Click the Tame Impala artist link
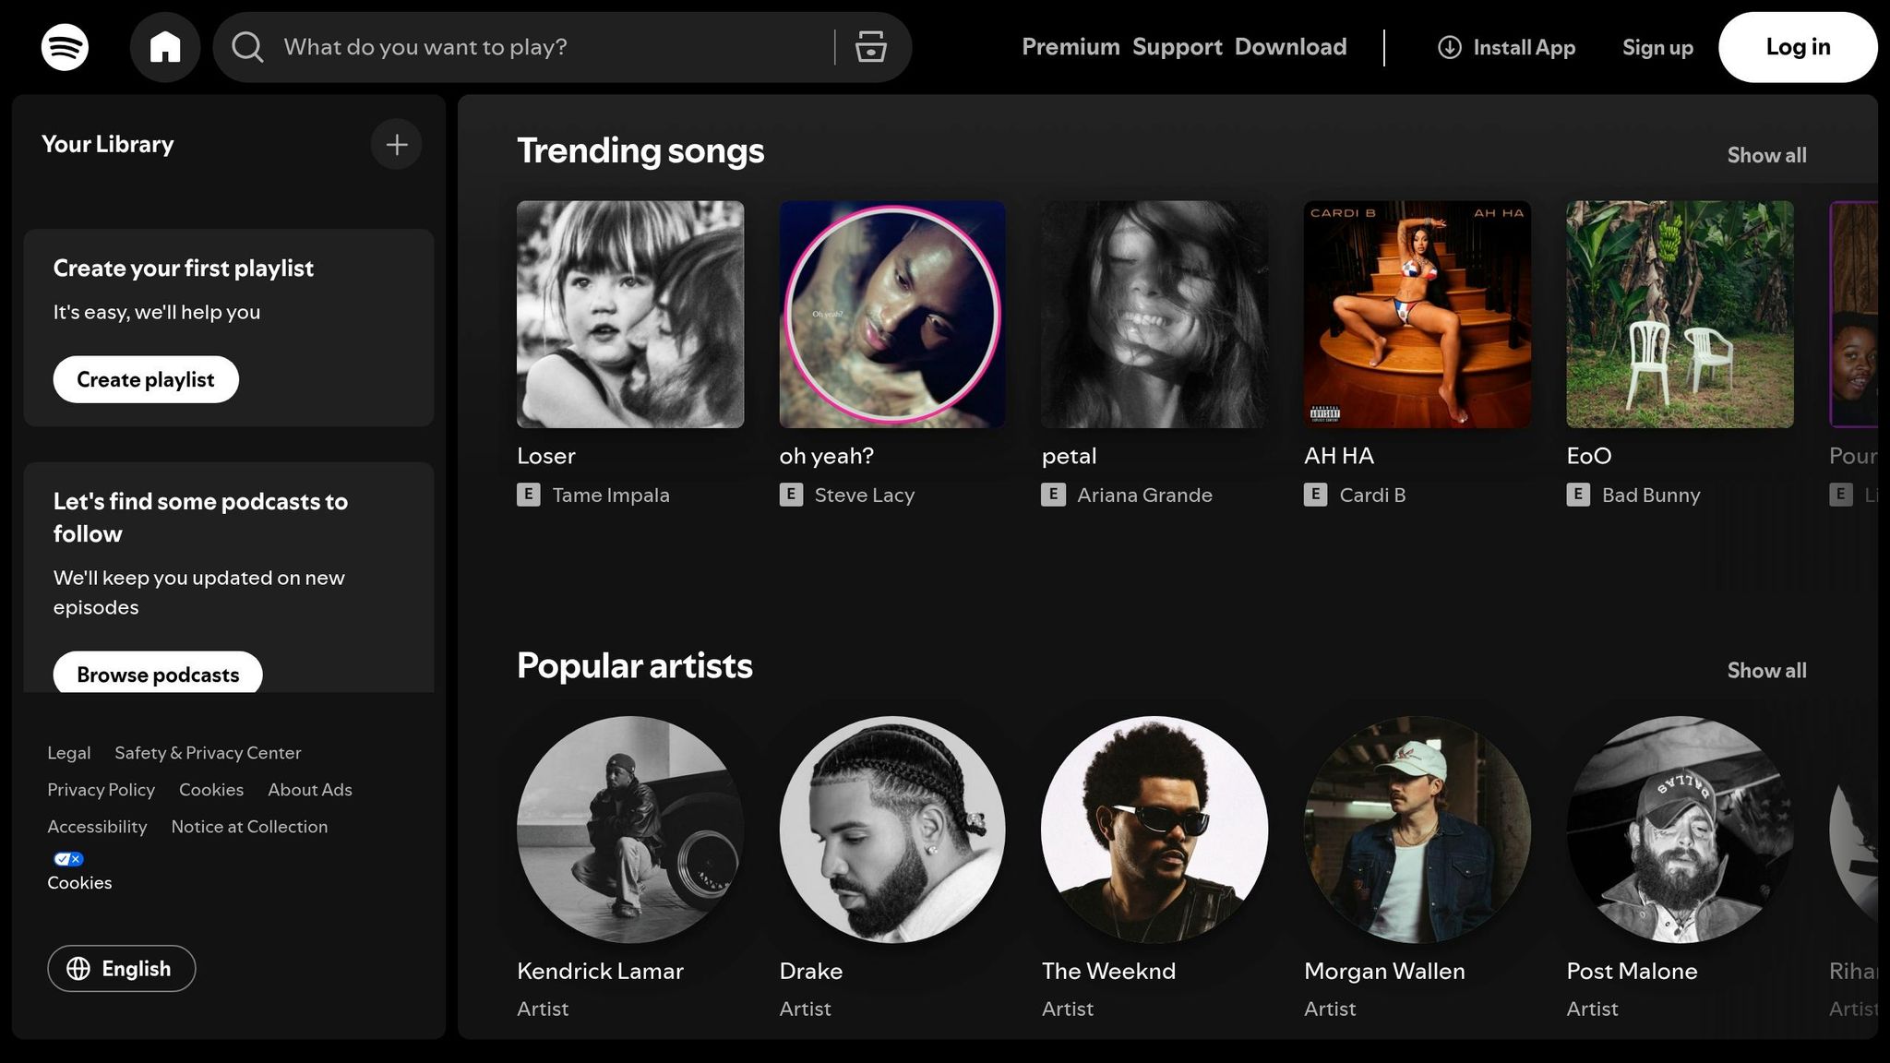The width and height of the screenshot is (1890, 1063). (611, 496)
